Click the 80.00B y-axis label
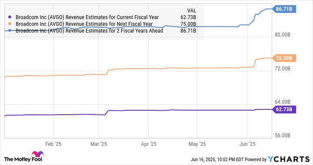 click(283, 35)
